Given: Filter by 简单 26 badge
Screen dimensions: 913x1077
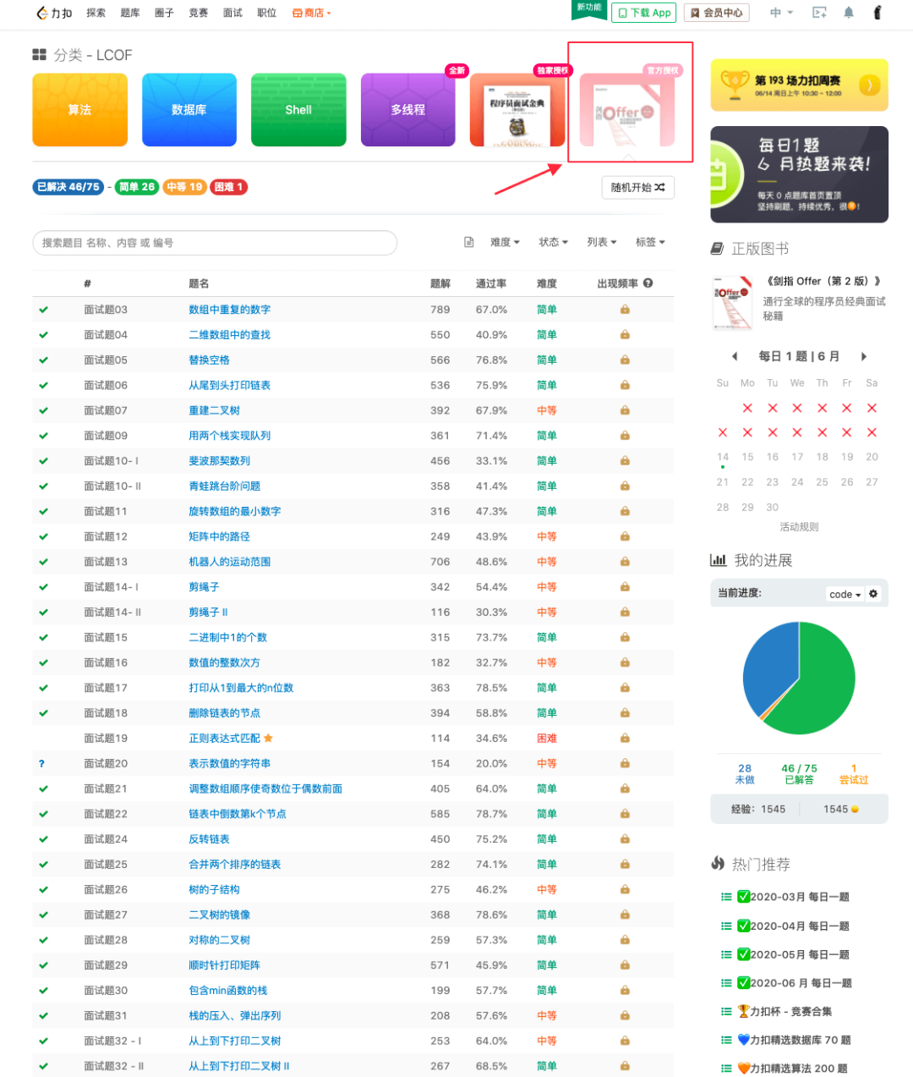Looking at the screenshot, I should [136, 187].
